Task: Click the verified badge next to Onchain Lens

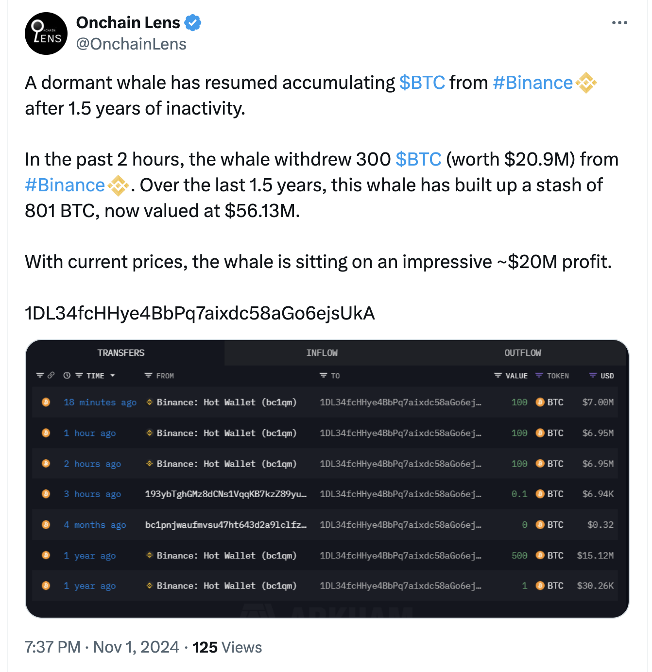Action: [x=193, y=22]
